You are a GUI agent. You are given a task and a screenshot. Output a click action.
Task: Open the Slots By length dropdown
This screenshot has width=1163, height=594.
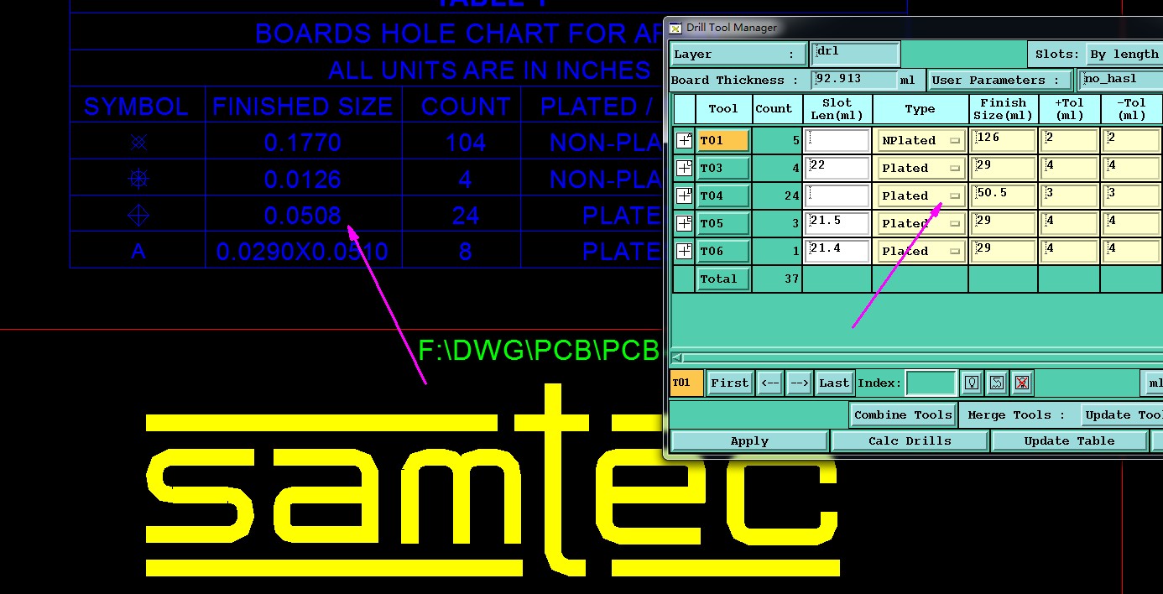[1124, 54]
